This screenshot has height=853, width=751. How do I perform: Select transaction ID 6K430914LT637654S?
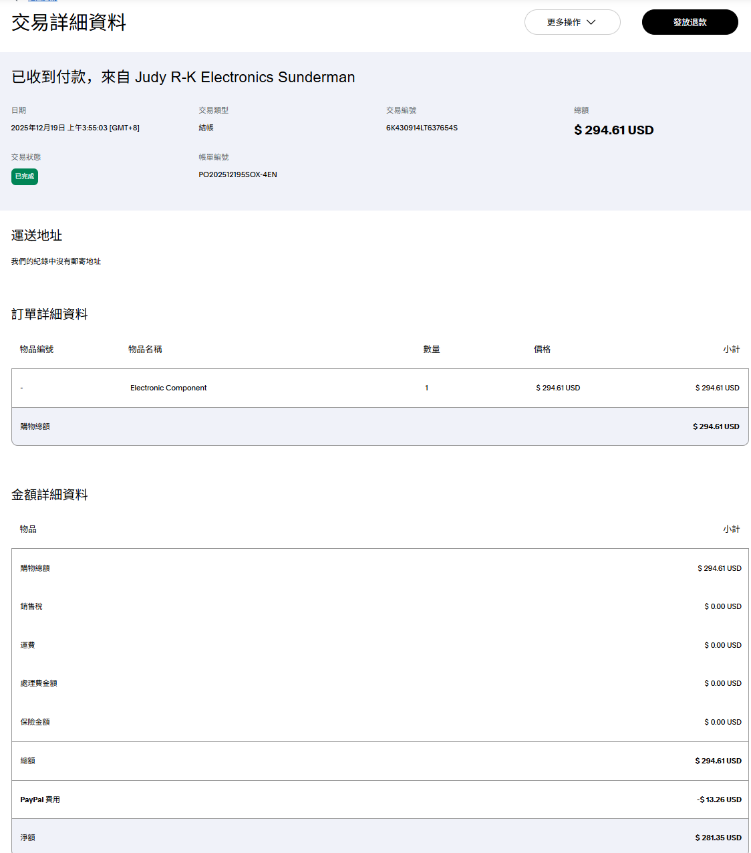[x=422, y=128]
